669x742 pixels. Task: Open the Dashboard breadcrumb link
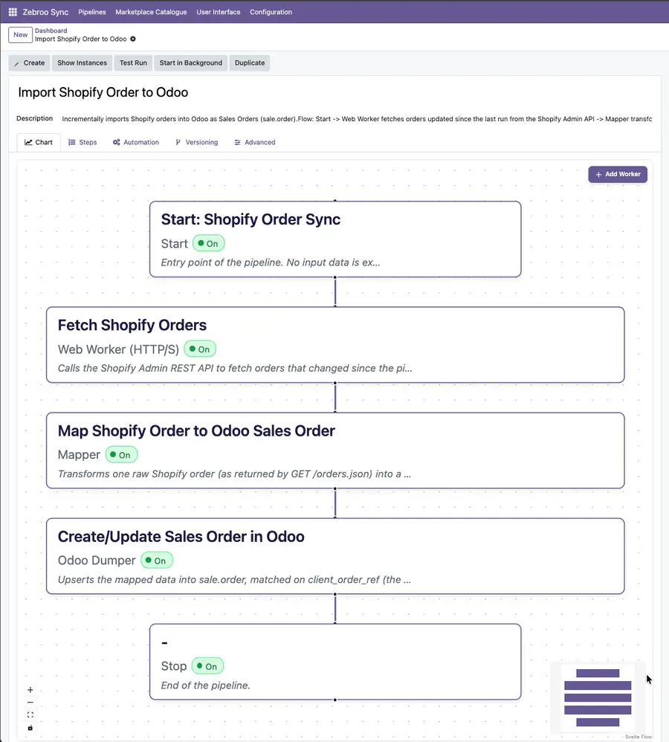tap(51, 30)
